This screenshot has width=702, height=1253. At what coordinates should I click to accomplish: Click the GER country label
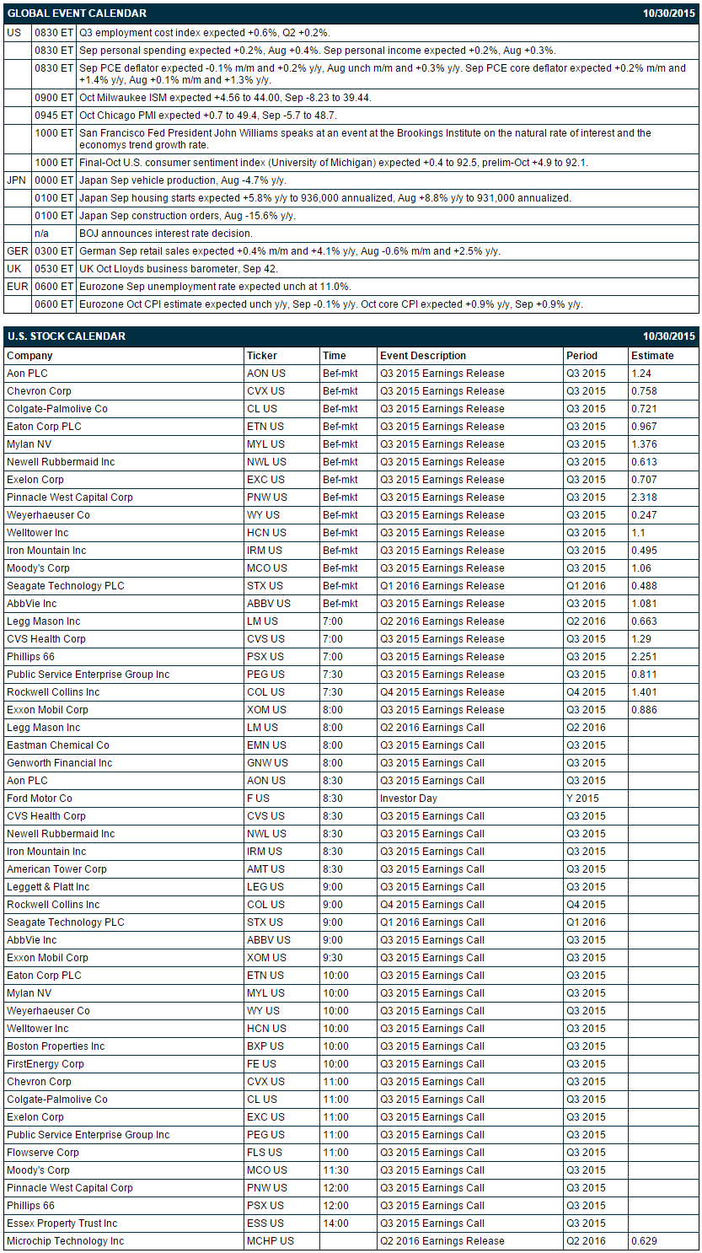pyautogui.click(x=18, y=251)
